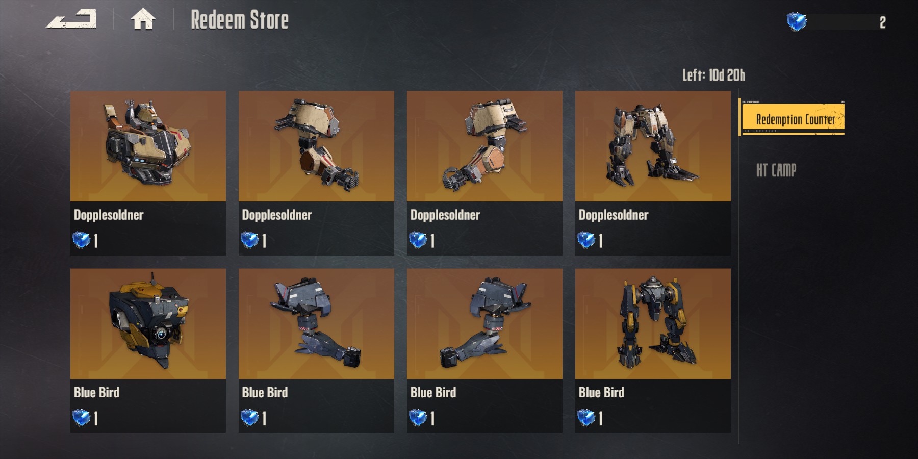Screen dimensions: 918x459
Task: Choose the Blue Bird head part image
Action: pyautogui.click(x=148, y=324)
